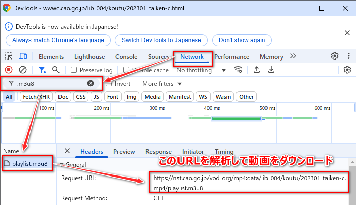
Task: Toggle the device toolbar icon
Action: (x=23, y=57)
